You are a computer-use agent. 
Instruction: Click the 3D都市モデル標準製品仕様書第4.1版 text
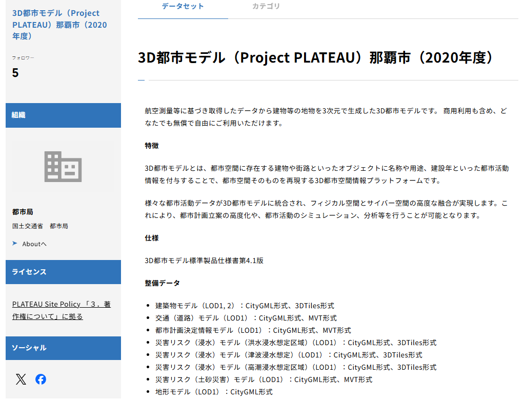click(x=204, y=261)
